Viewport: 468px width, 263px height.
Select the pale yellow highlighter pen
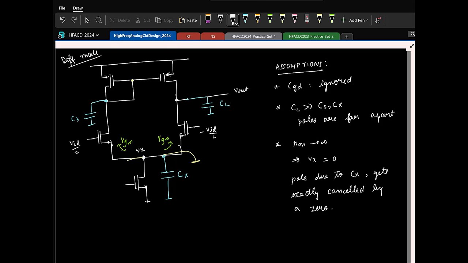click(x=282, y=19)
